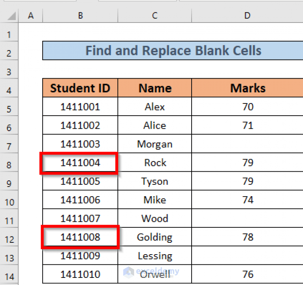Select the 'Lessing' name cell
Image resolution: width=303 pixels, height=285 pixels.
pyautogui.click(x=154, y=255)
